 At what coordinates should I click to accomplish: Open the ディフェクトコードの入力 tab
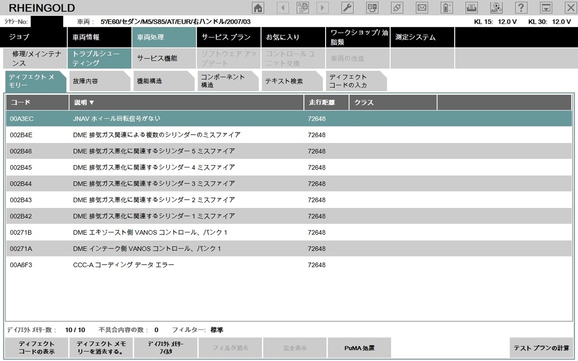click(356, 81)
